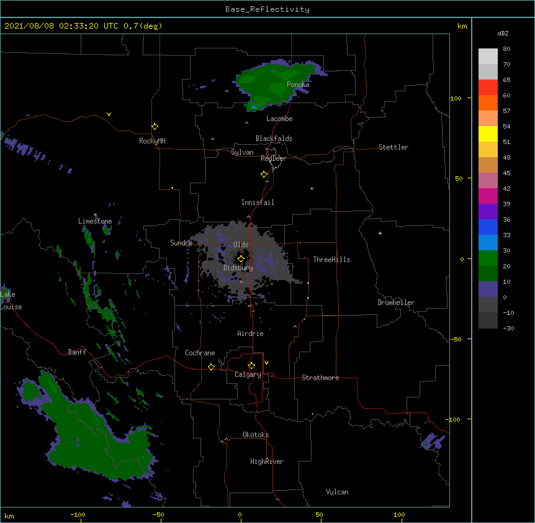Screen dimensions: 535x523
Task: Click the Didsbury town label
Action: tap(238, 268)
